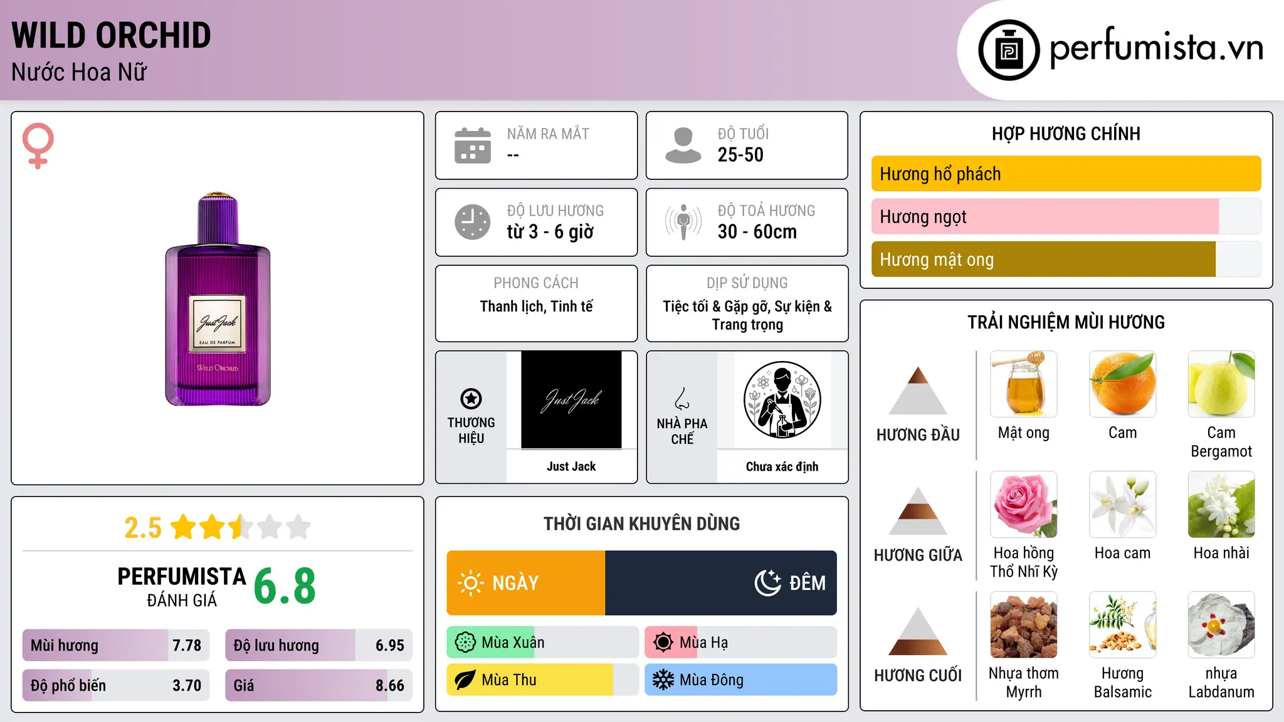Click the summer sun icon for Mùa Hạ

663,642
